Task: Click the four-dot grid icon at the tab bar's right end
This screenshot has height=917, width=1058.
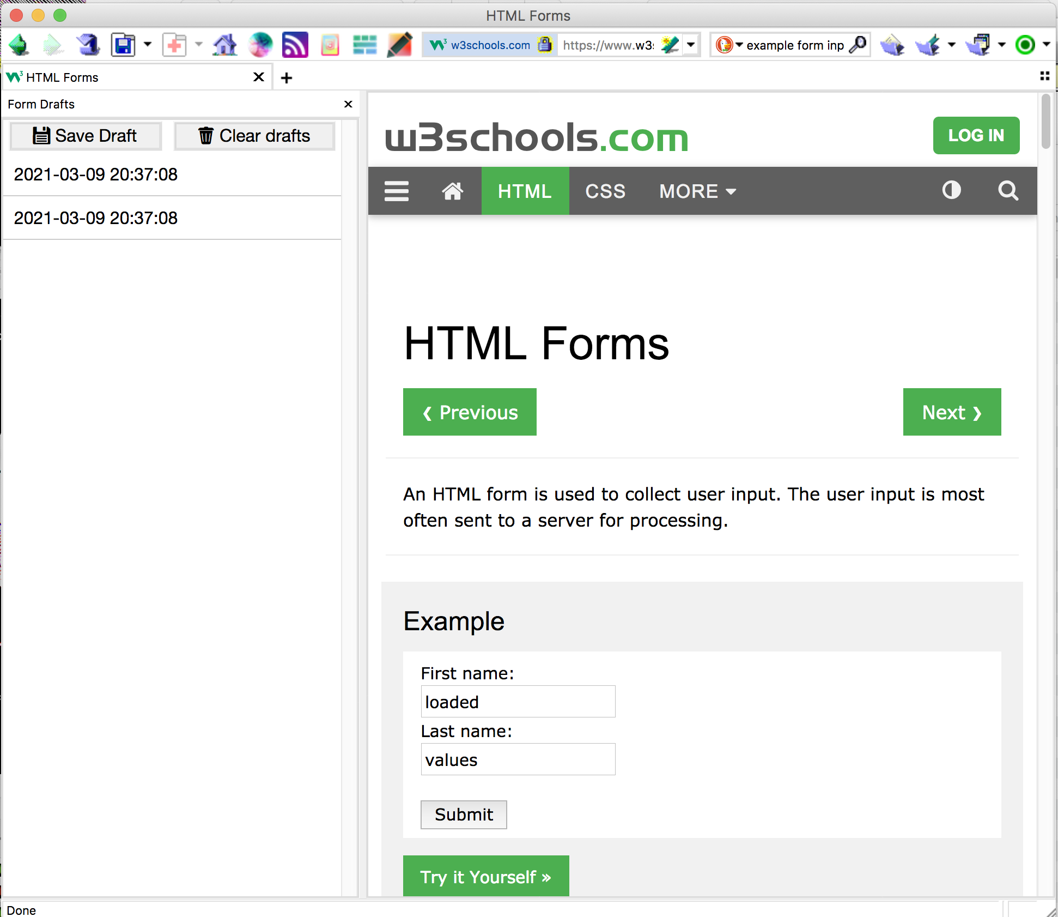Action: (x=1044, y=76)
